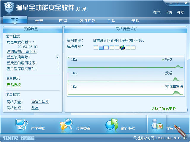Go to the 访问控制 access control tab

(x=87, y=21)
